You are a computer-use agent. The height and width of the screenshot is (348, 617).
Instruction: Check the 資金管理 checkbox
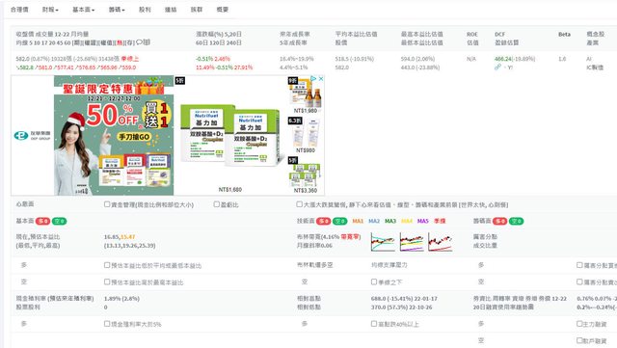(107, 204)
